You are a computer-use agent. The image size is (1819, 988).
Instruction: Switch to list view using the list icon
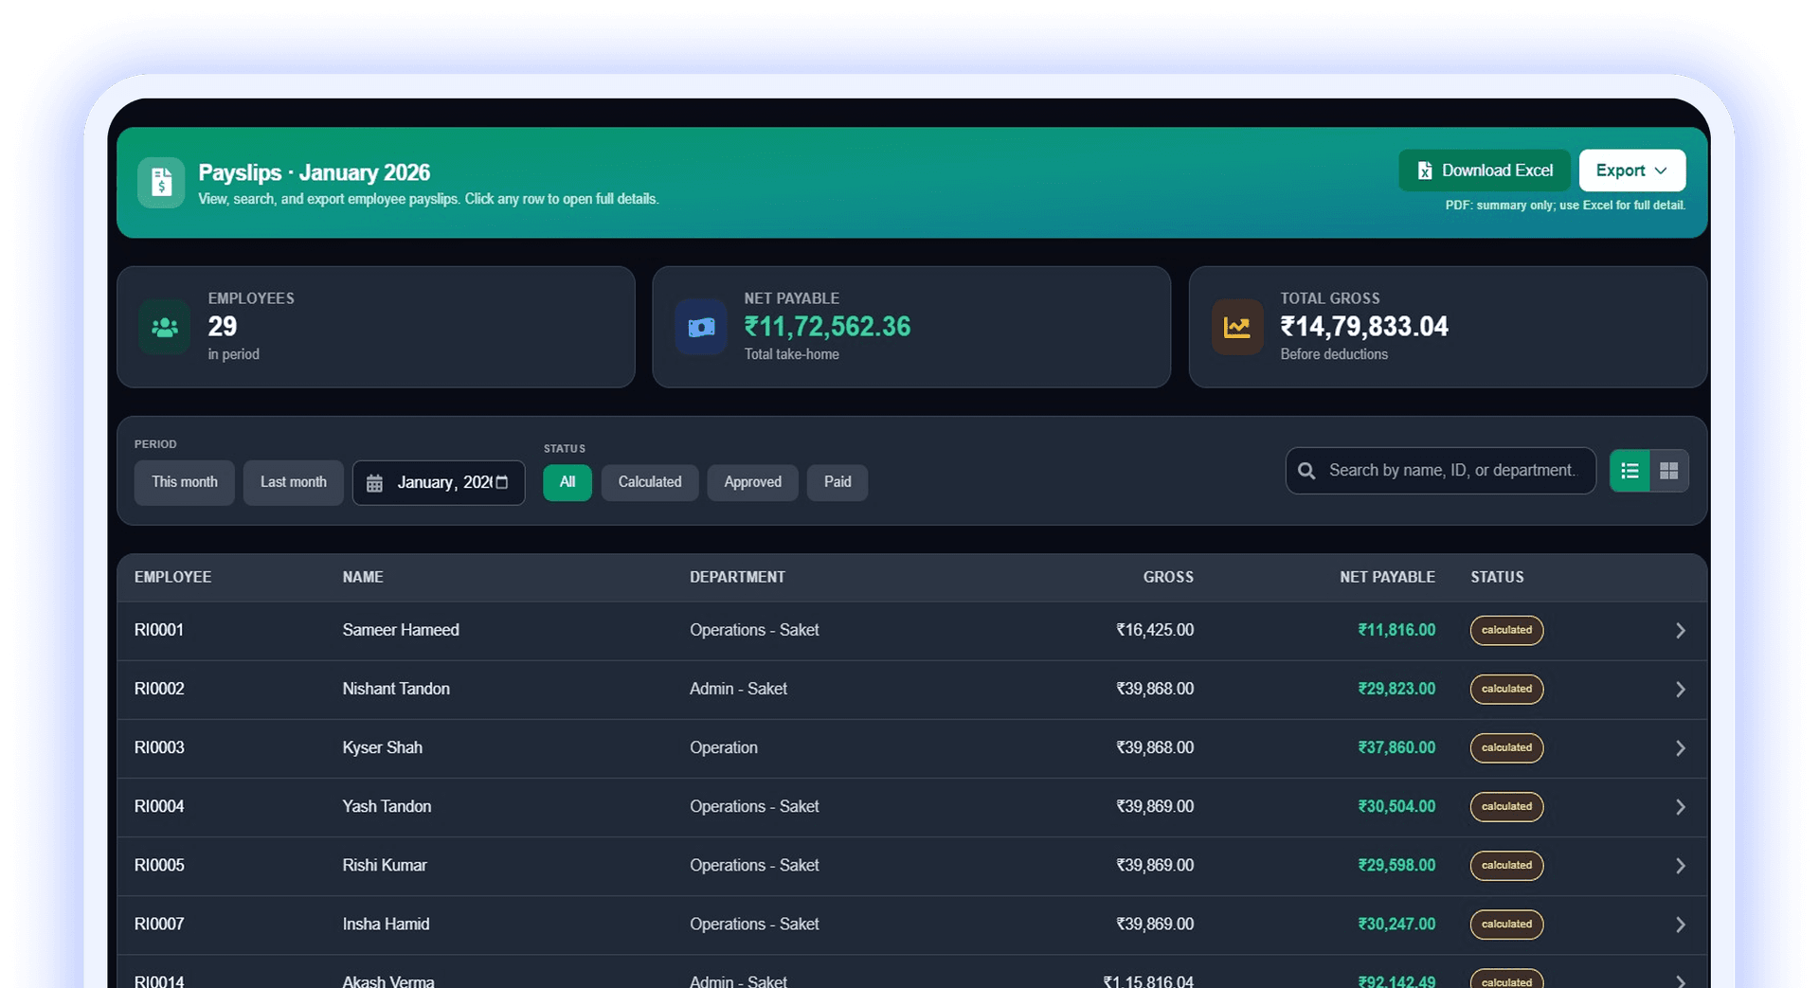1629,470
